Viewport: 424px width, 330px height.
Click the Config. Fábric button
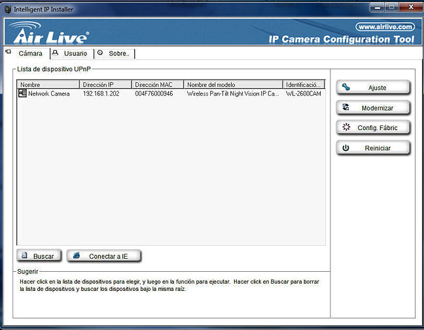(373, 127)
